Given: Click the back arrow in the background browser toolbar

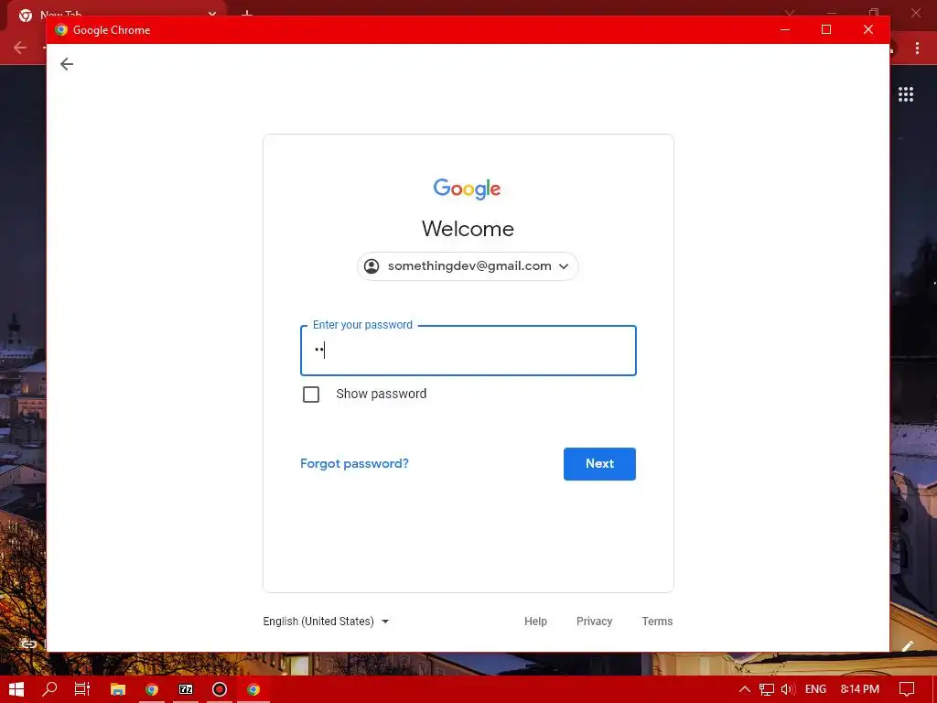Looking at the screenshot, I should [20, 48].
